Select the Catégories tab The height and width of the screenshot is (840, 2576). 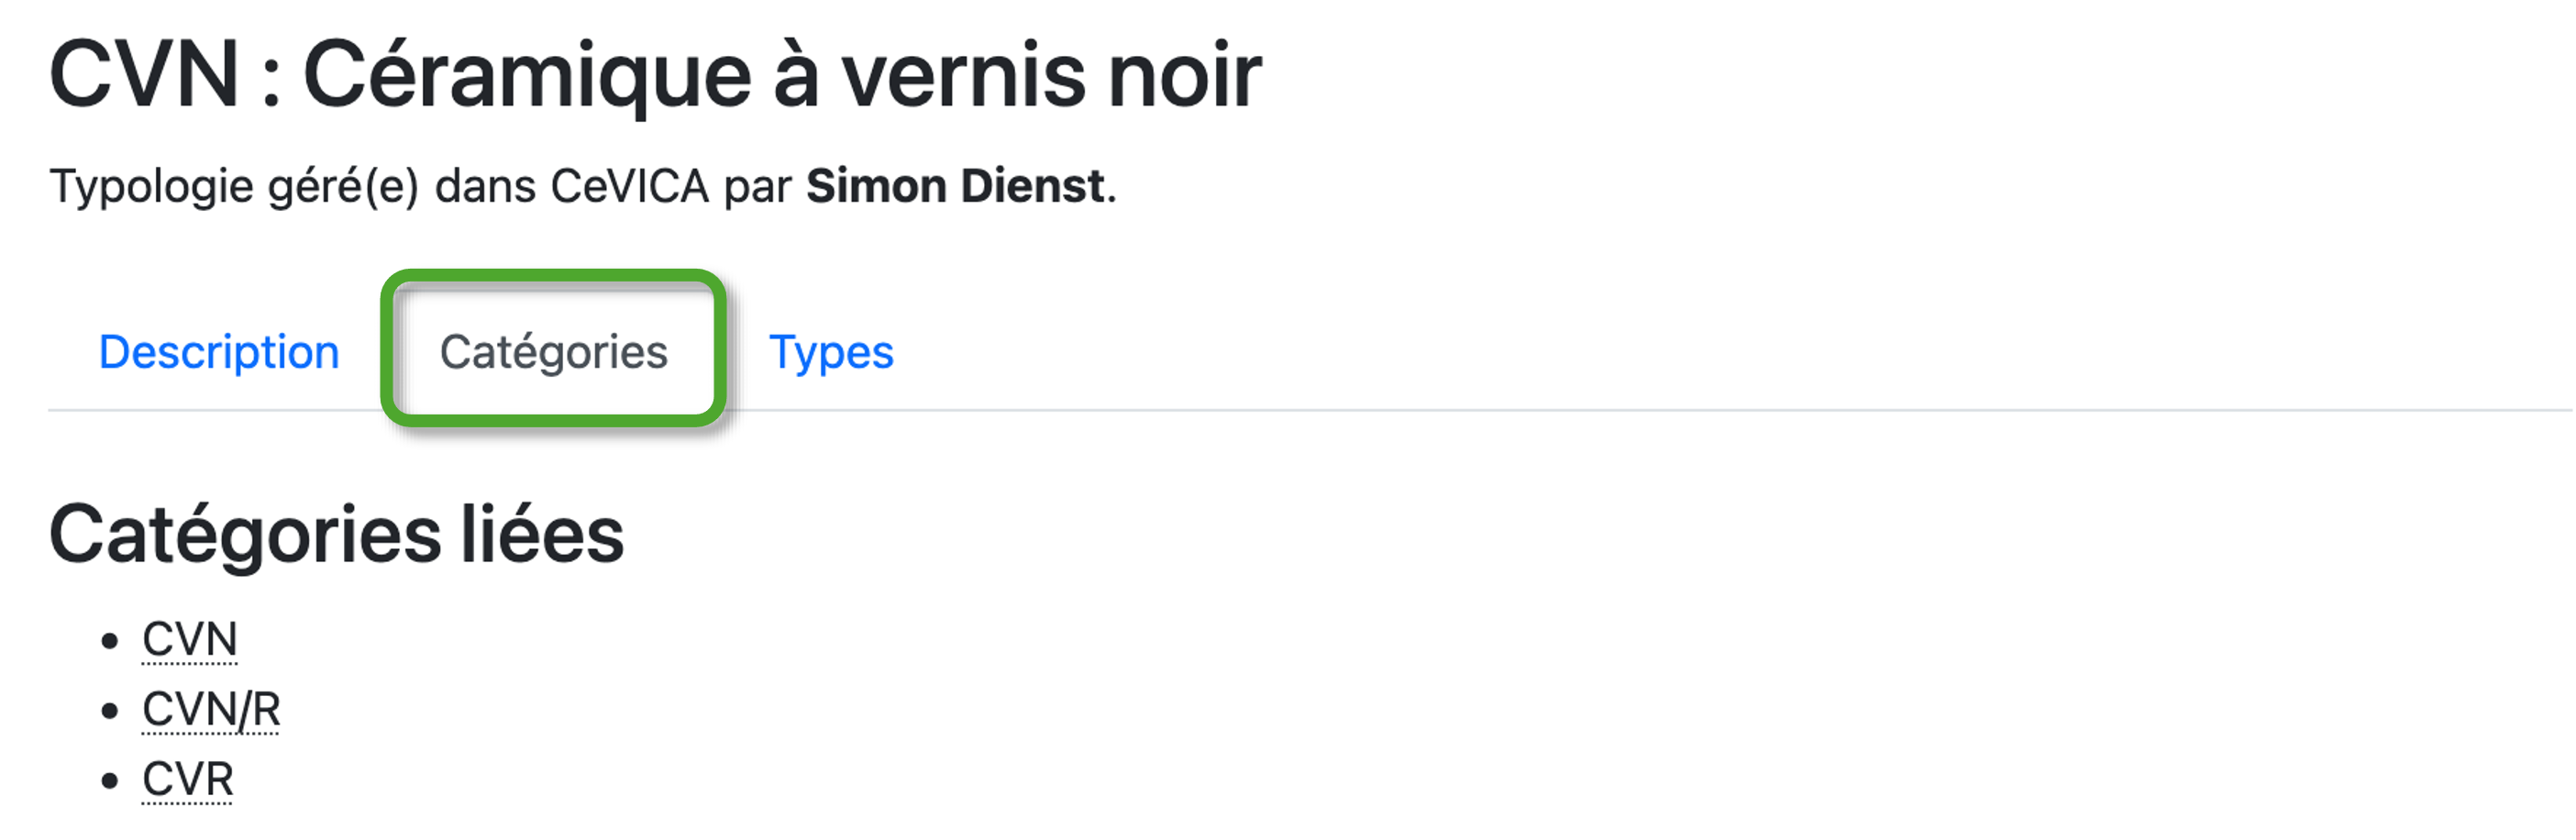[x=553, y=352]
